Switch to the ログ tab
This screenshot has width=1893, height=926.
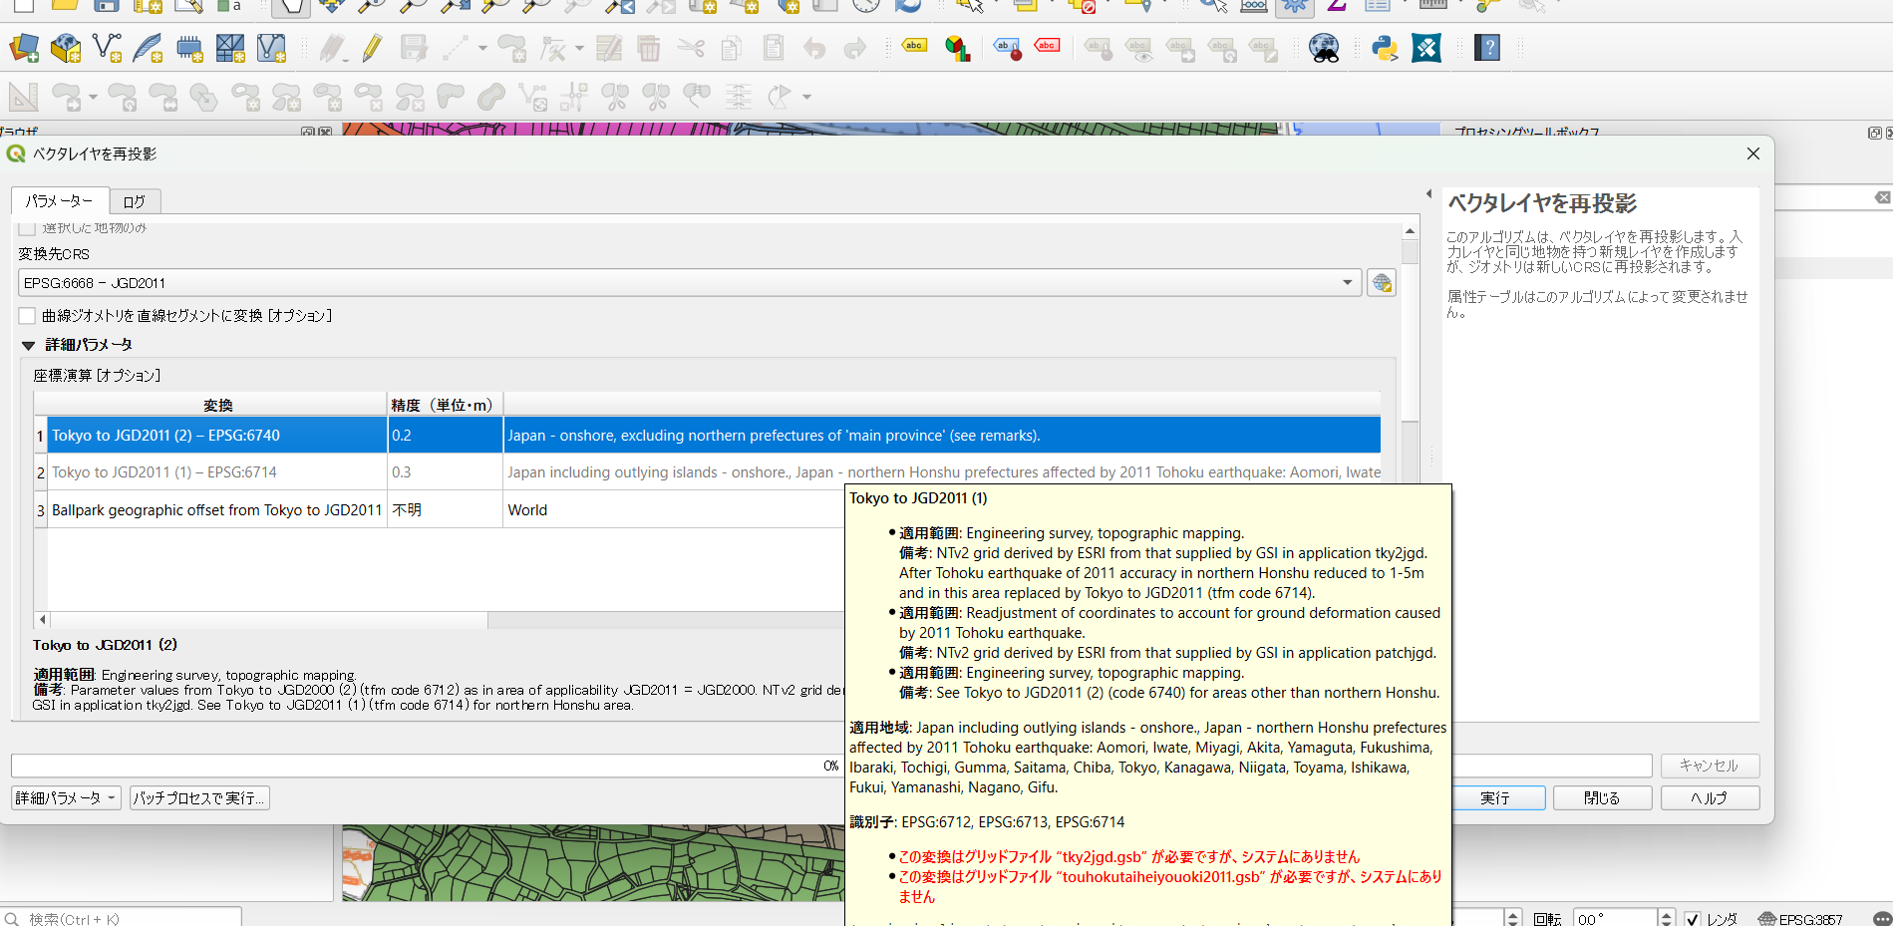click(134, 201)
